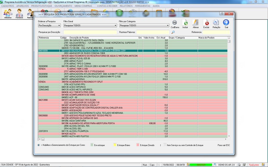Image resolution: width=268 pixels, height=167 pixels.
Task: Click the CodBarra barcode icon
Action: click(175, 23)
